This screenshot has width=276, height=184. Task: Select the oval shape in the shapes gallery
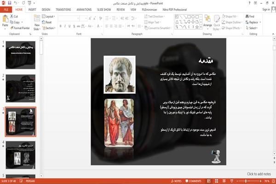(193, 17)
